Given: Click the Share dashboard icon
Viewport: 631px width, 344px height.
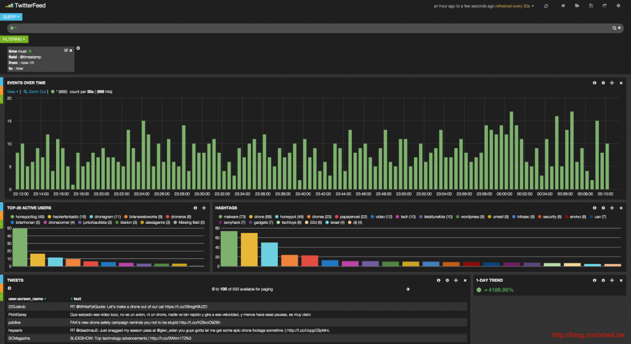Looking at the screenshot, I should 605,6.
